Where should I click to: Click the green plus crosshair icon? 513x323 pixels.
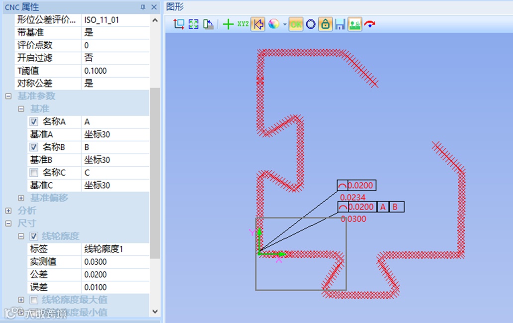(228, 24)
